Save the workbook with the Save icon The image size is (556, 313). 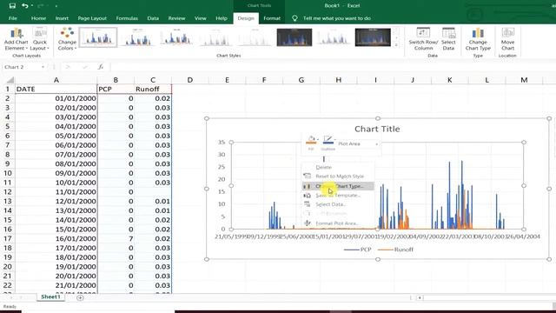[12, 6]
